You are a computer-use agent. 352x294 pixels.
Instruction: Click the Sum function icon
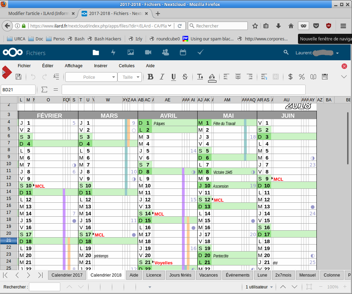[44, 90]
